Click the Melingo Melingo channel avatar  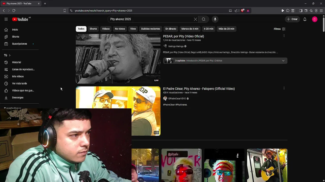[165, 46]
